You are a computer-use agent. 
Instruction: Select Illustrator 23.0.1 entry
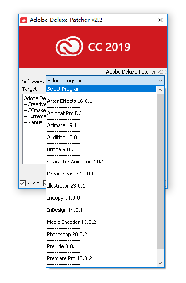point(101,186)
